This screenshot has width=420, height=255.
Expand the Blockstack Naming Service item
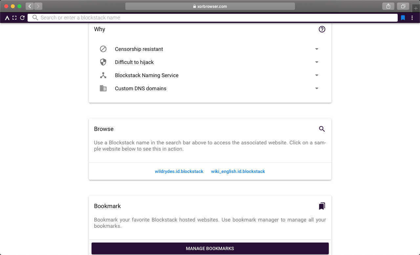pyautogui.click(x=317, y=75)
